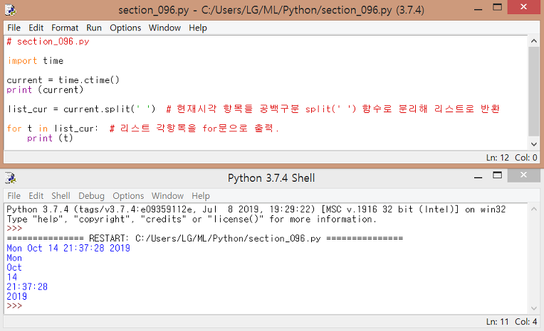Screen dimensions: 544x331
Task: Maximize the section_096.py editor window
Action: (x=497, y=8)
